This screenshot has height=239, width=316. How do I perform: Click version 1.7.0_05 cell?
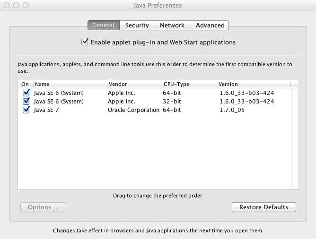pos(232,110)
